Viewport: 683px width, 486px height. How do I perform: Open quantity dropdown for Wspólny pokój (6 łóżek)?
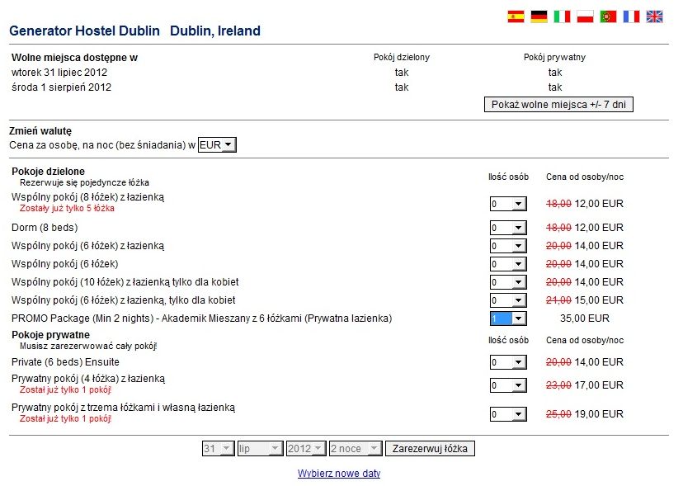508,264
